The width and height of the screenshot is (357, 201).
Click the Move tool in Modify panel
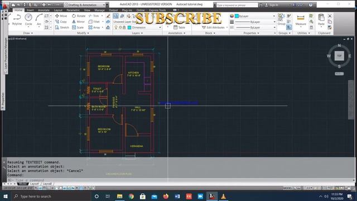(61, 16)
